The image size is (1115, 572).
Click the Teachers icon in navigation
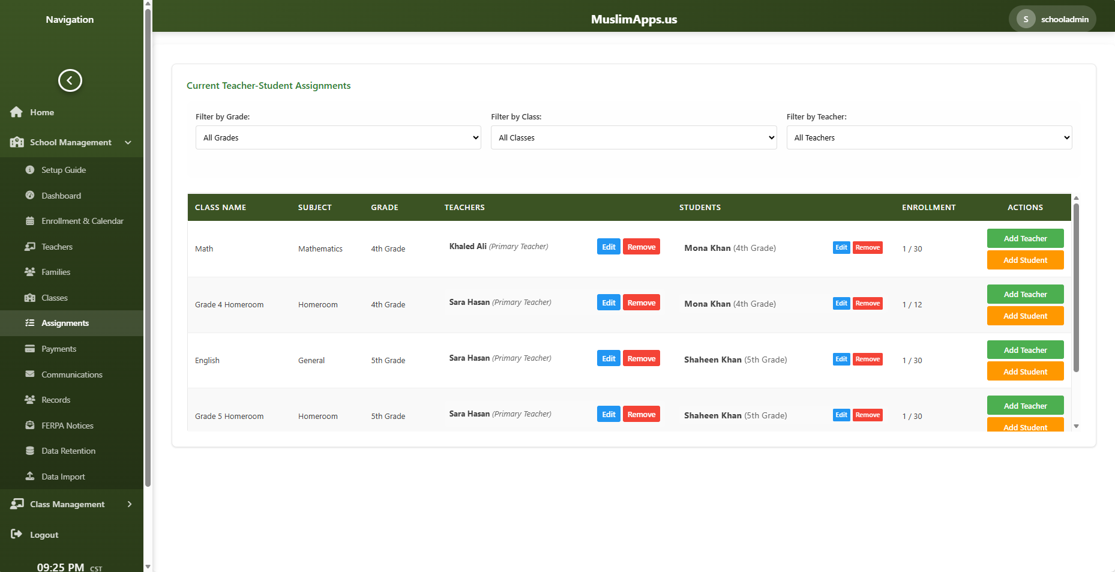29,247
